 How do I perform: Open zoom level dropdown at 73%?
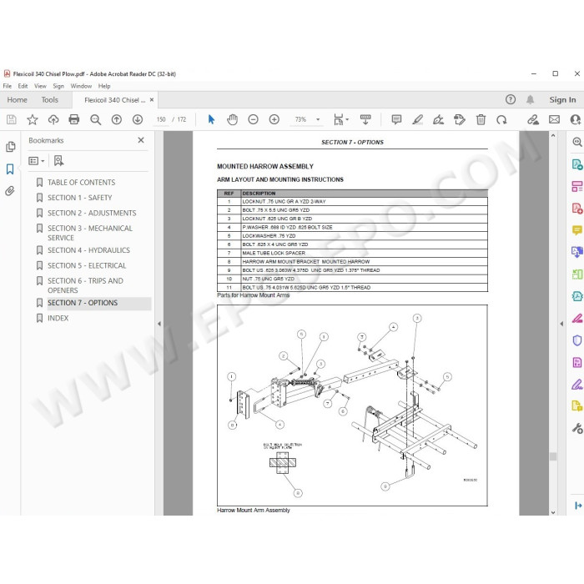coord(318,119)
